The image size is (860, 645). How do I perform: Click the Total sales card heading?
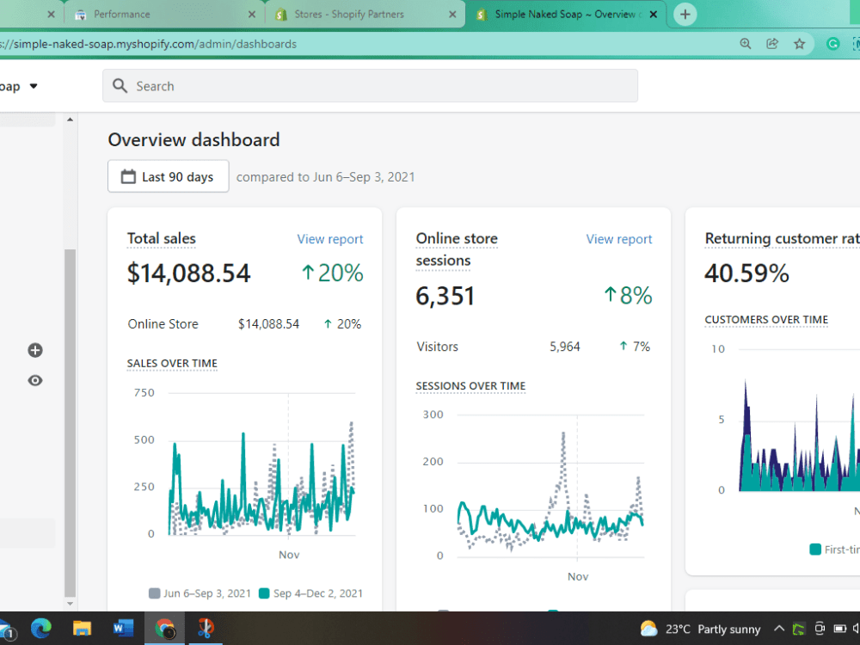(x=162, y=238)
